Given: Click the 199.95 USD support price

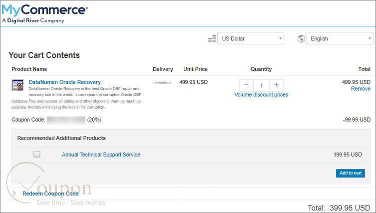Looking at the screenshot, I should click(x=348, y=154).
